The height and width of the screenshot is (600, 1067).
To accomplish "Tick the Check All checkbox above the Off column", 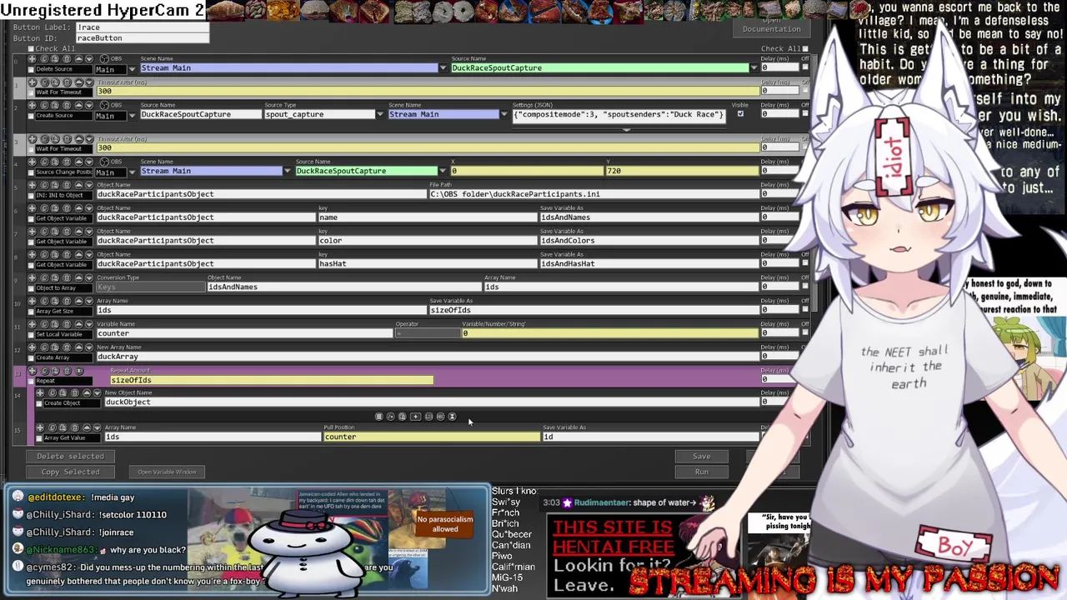I will coord(805,48).
